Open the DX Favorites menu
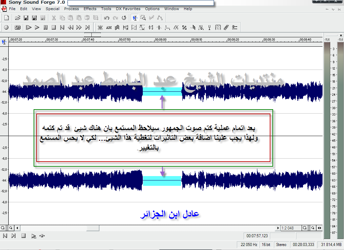This screenshot has height=250, width=344. (x=128, y=9)
